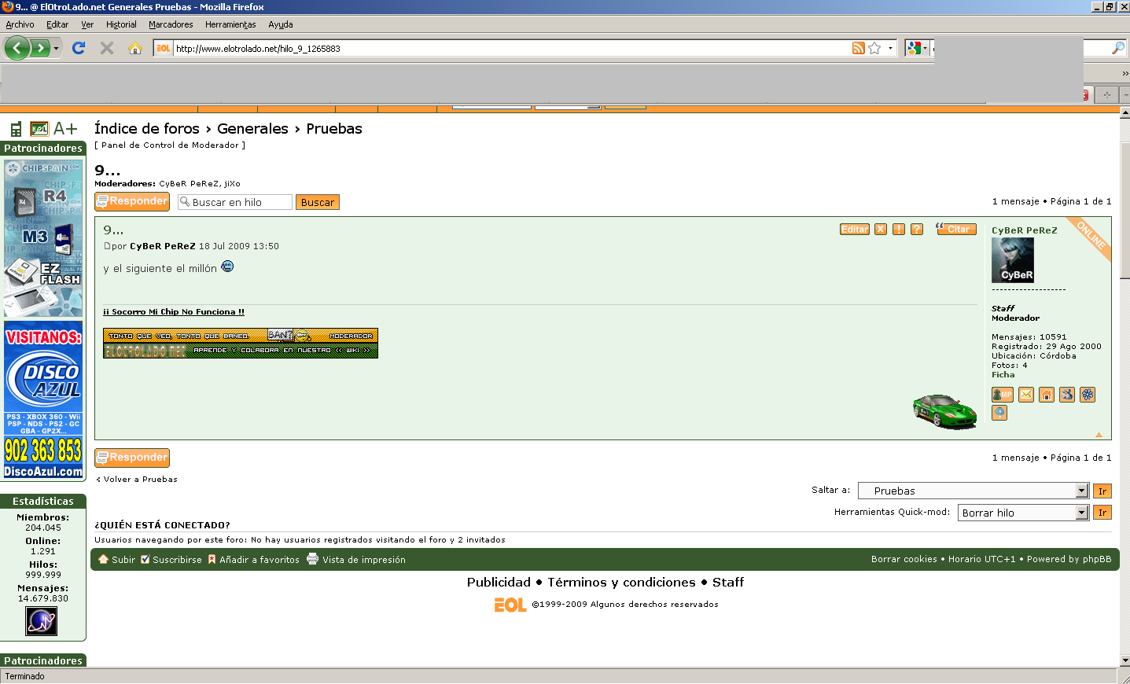This screenshot has width=1130, height=684.
Task: Open Vista de impresión link
Action: pos(356,560)
